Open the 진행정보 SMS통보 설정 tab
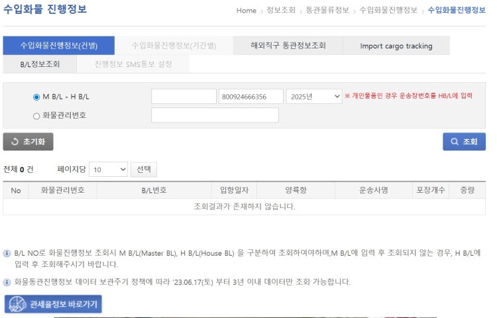Image resolution: width=497 pixels, height=318 pixels. [133, 64]
